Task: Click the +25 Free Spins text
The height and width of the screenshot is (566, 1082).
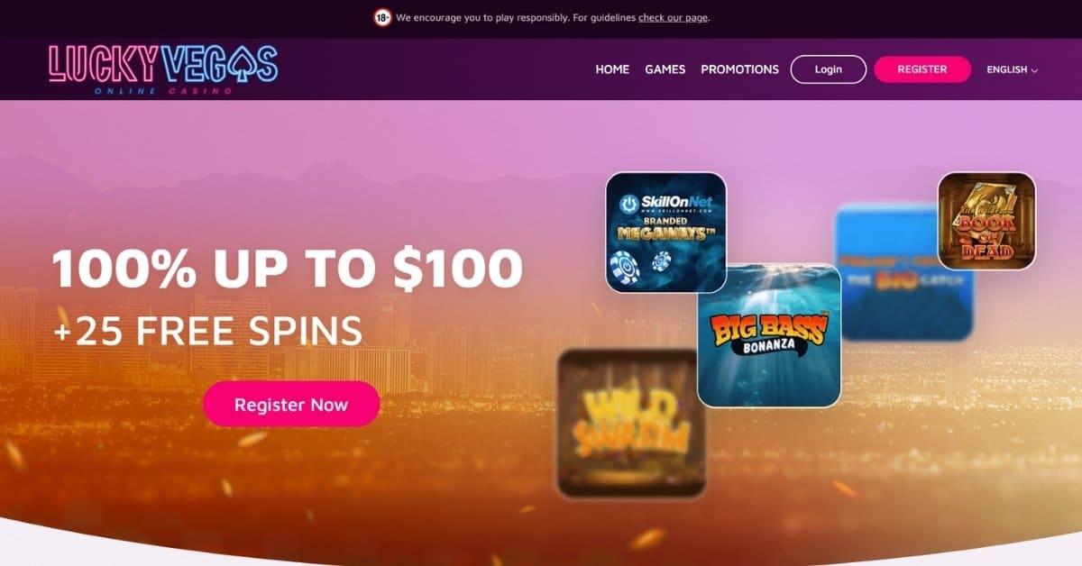Action: point(208,331)
